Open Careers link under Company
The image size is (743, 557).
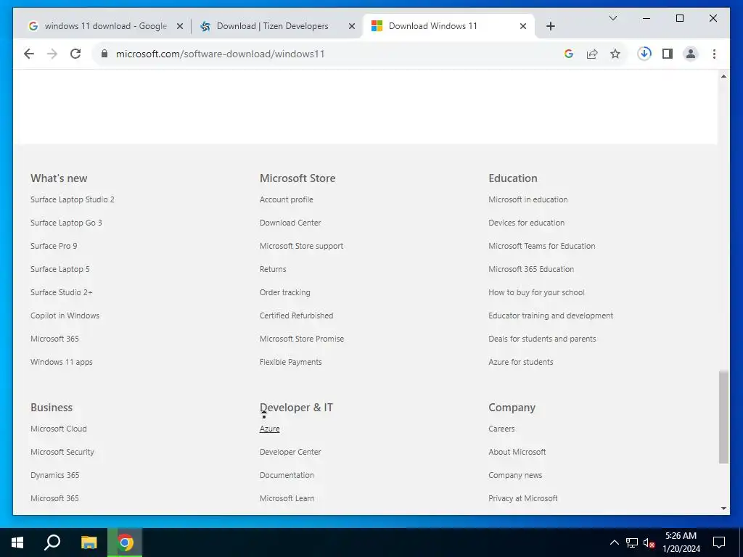(x=501, y=429)
